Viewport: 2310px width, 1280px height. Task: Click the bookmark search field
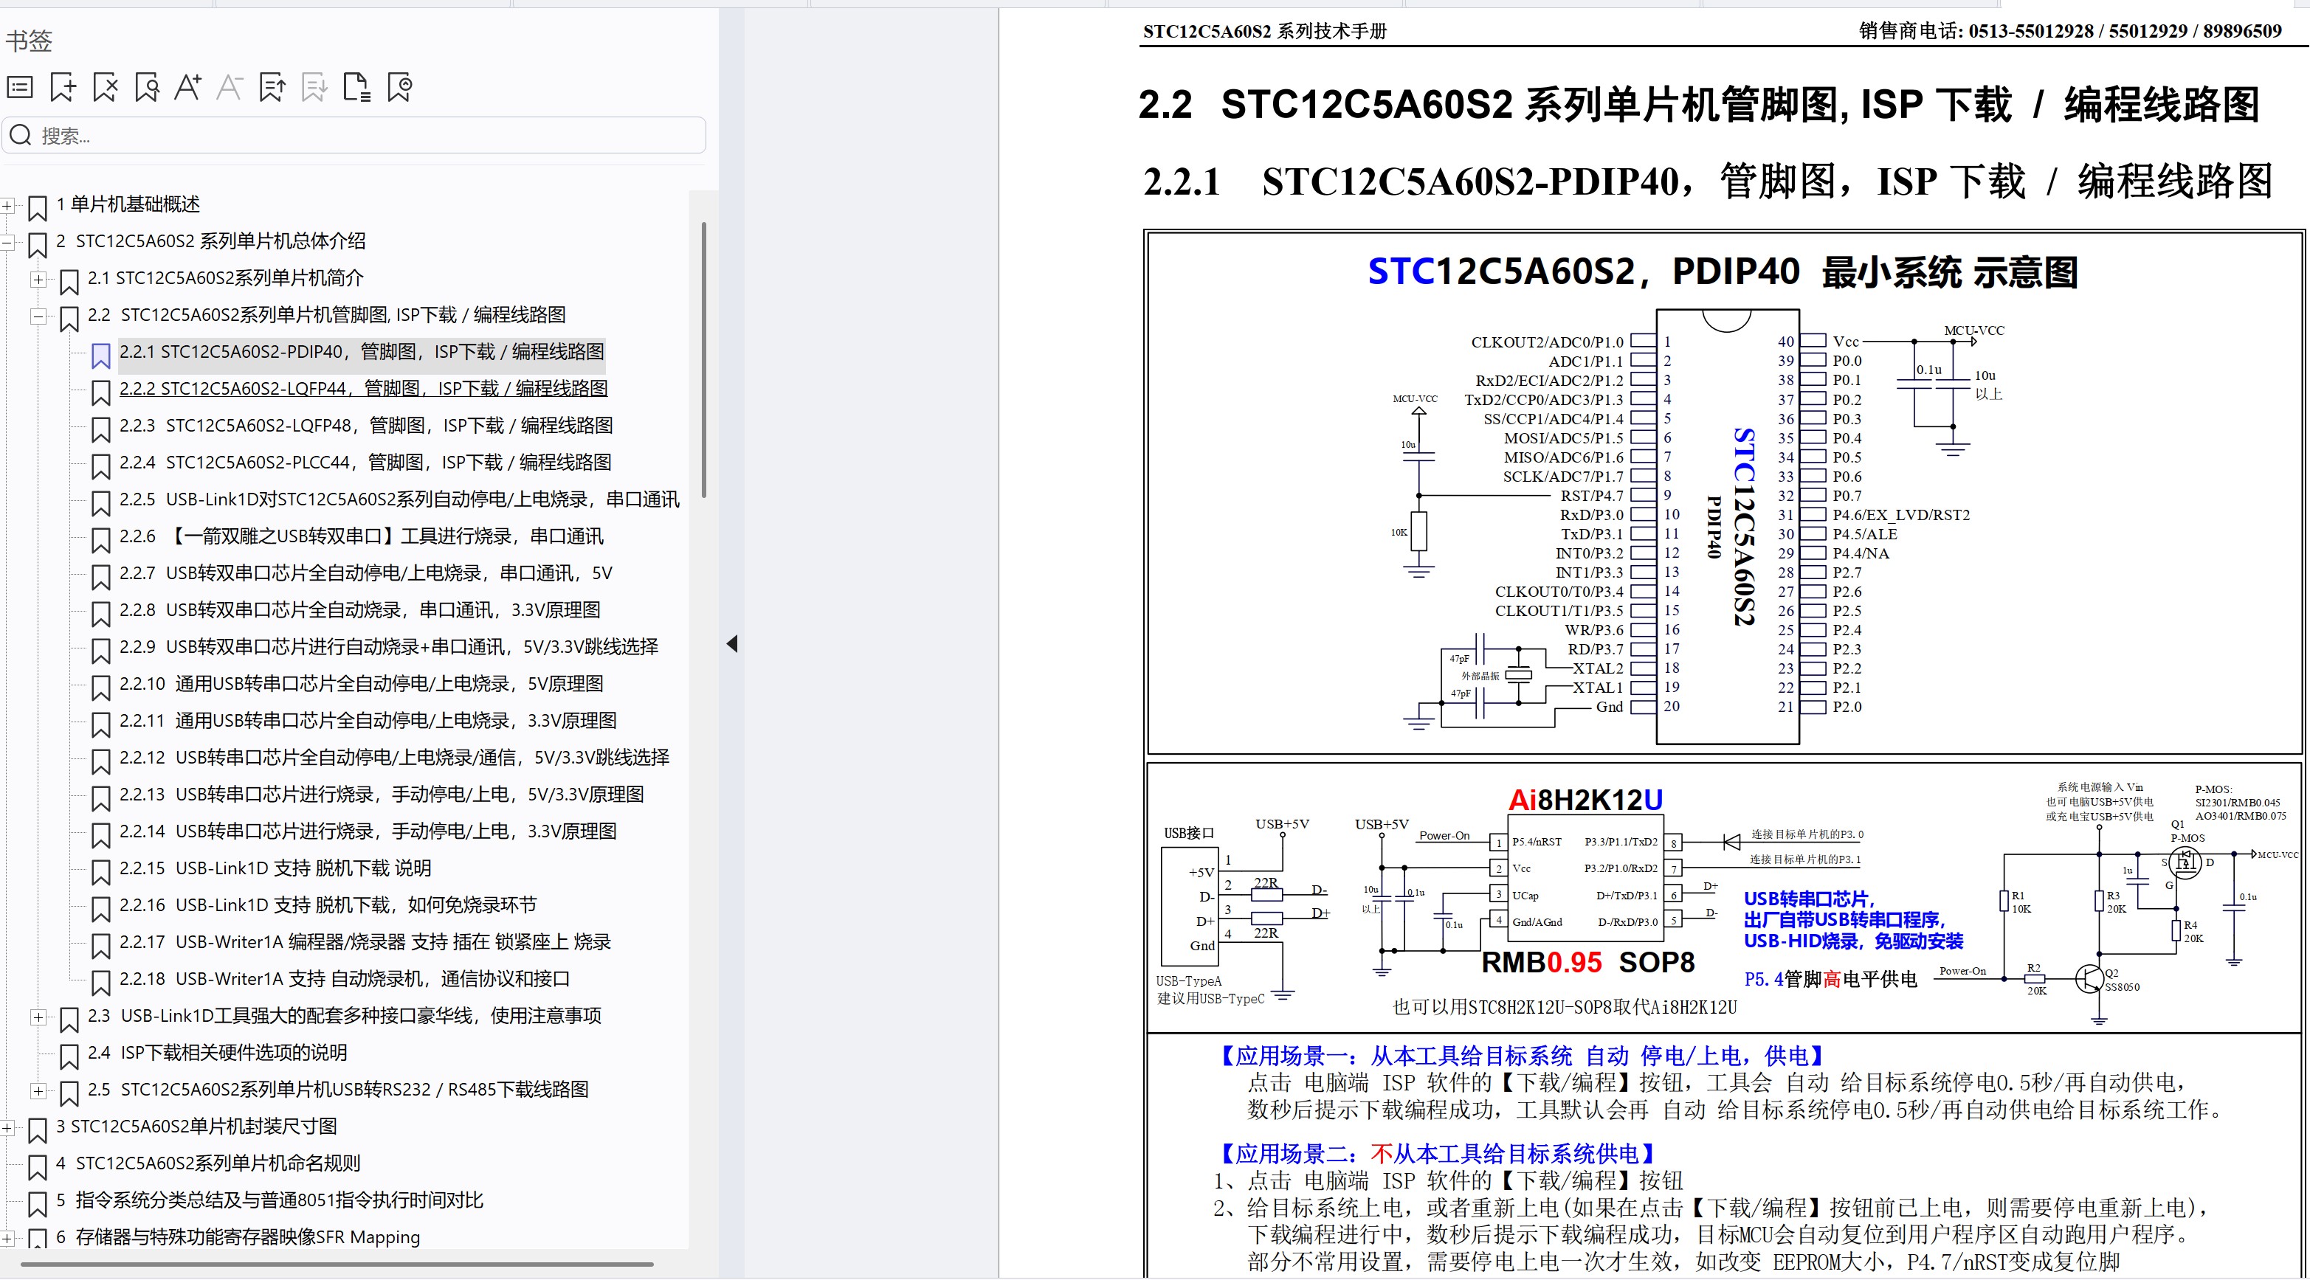[x=354, y=135]
